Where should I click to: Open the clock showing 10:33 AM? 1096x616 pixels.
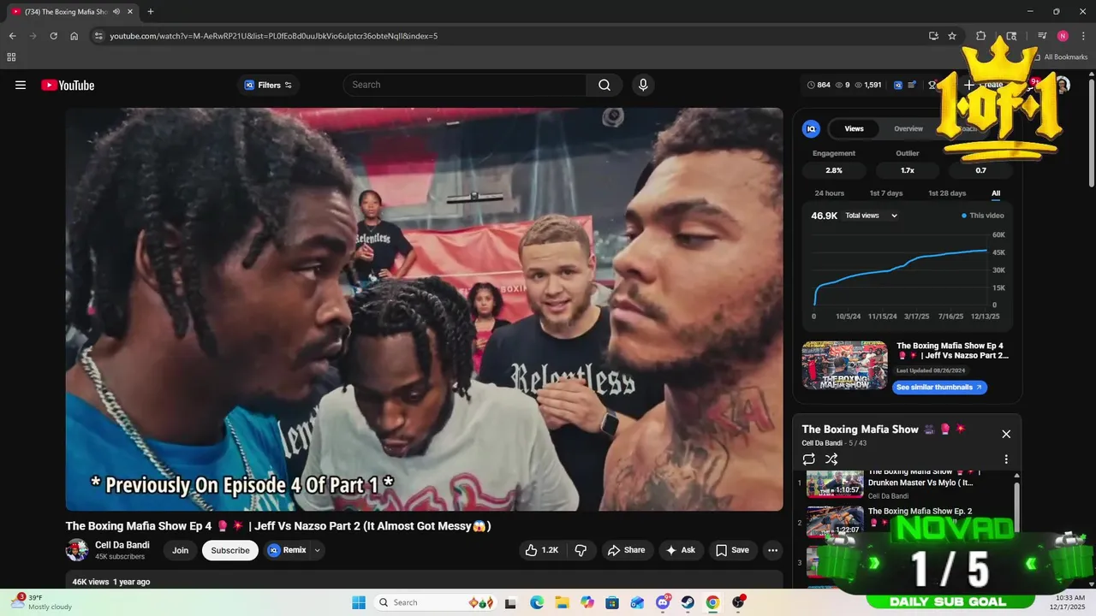coord(1069,602)
